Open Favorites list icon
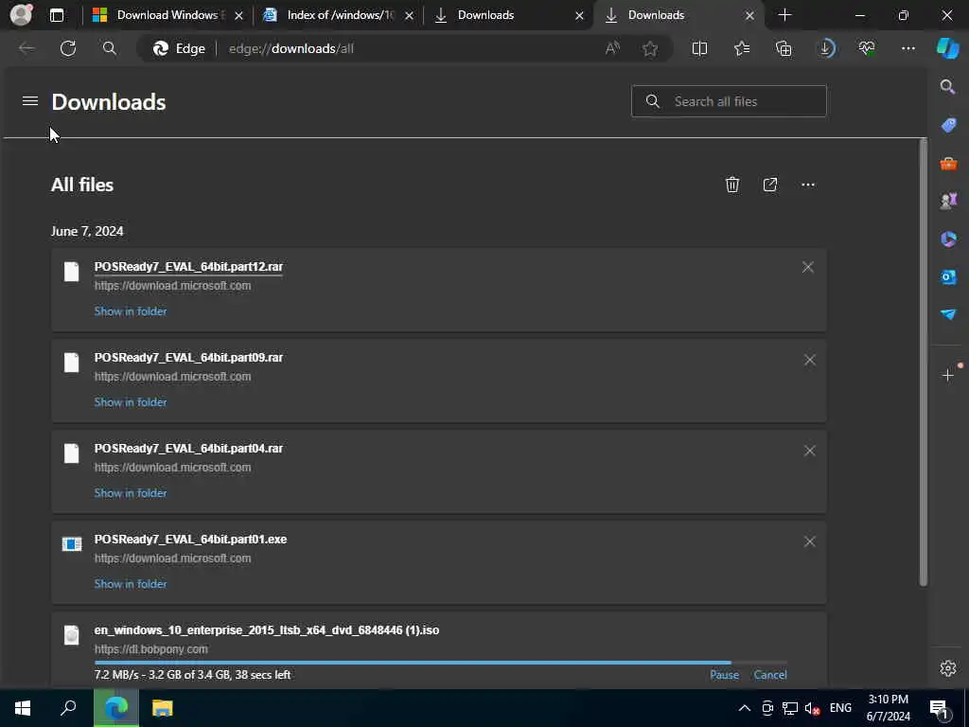The width and height of the screenshot is (969, 727). tap(742, 48)
